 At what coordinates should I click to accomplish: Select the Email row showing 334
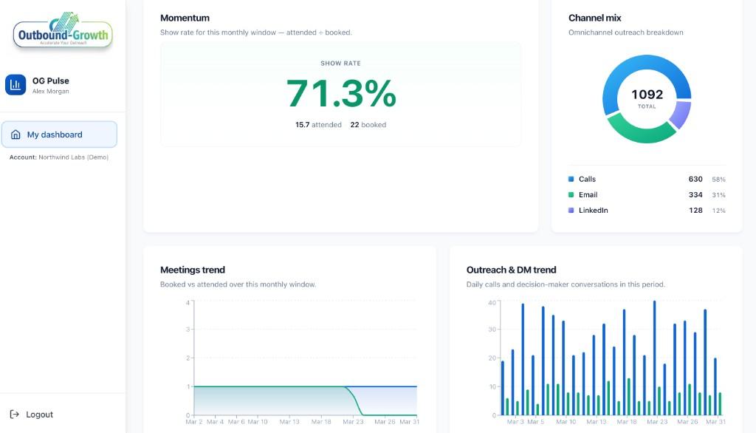point(647,195)
